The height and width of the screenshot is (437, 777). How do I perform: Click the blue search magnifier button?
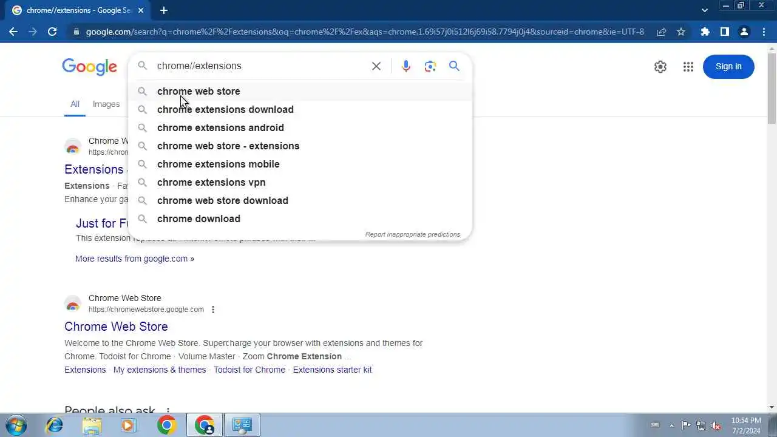pyautogui.click(x=454, y=66)
